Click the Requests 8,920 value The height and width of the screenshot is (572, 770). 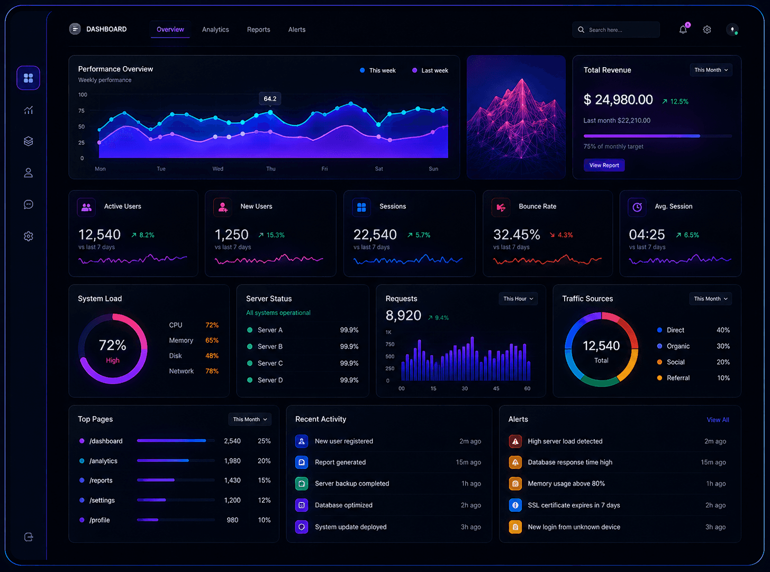[x=403, y=316]
